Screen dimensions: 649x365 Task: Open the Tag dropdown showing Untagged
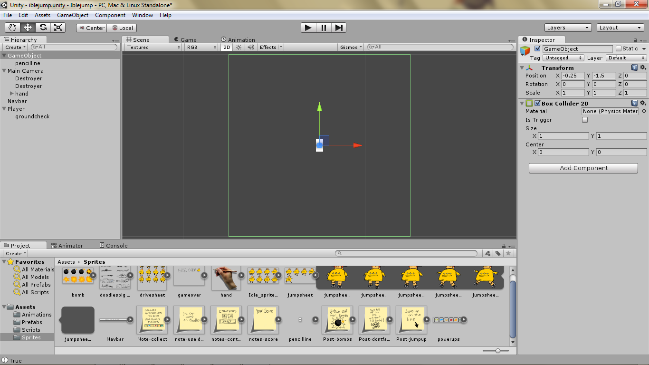(563, 58)
